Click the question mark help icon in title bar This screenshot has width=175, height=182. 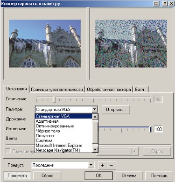pyautogui.click(x=165, y=4)
